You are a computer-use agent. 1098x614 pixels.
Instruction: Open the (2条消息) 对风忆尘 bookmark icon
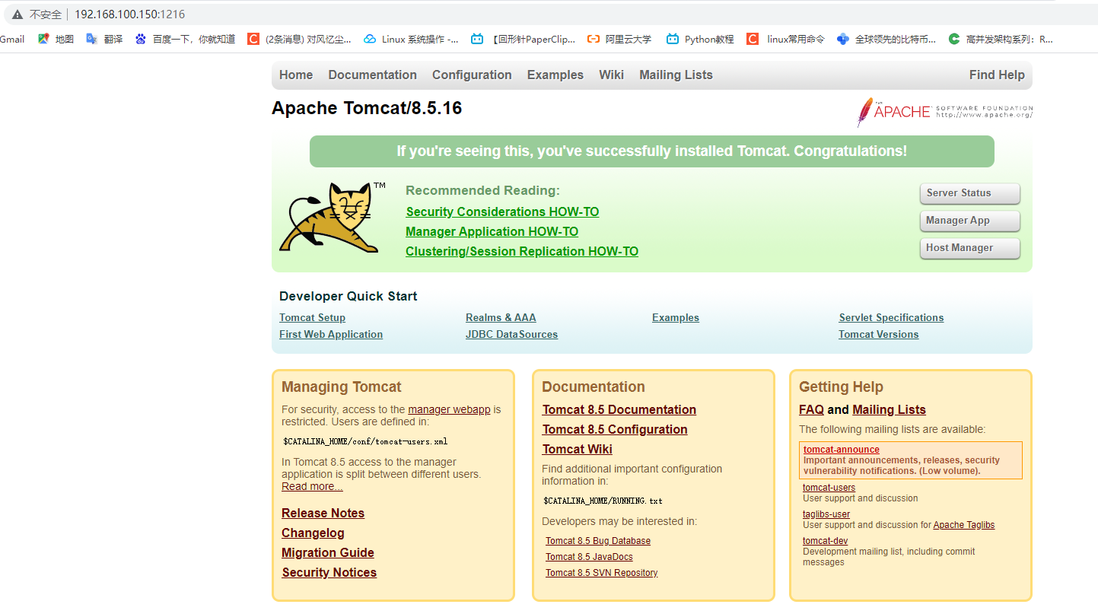253,39
